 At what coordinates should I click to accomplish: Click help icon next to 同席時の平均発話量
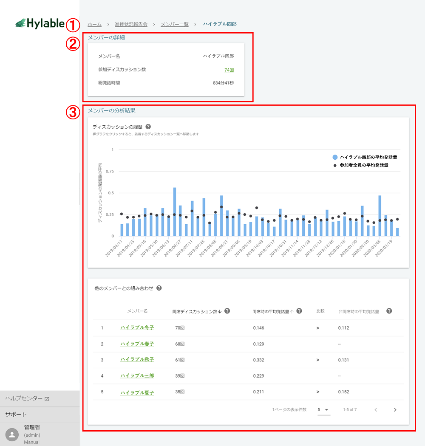point(299,311)
